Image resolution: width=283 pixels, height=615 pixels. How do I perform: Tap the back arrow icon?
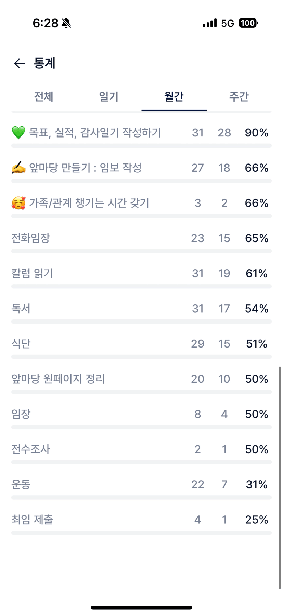(x=20, y=63)
